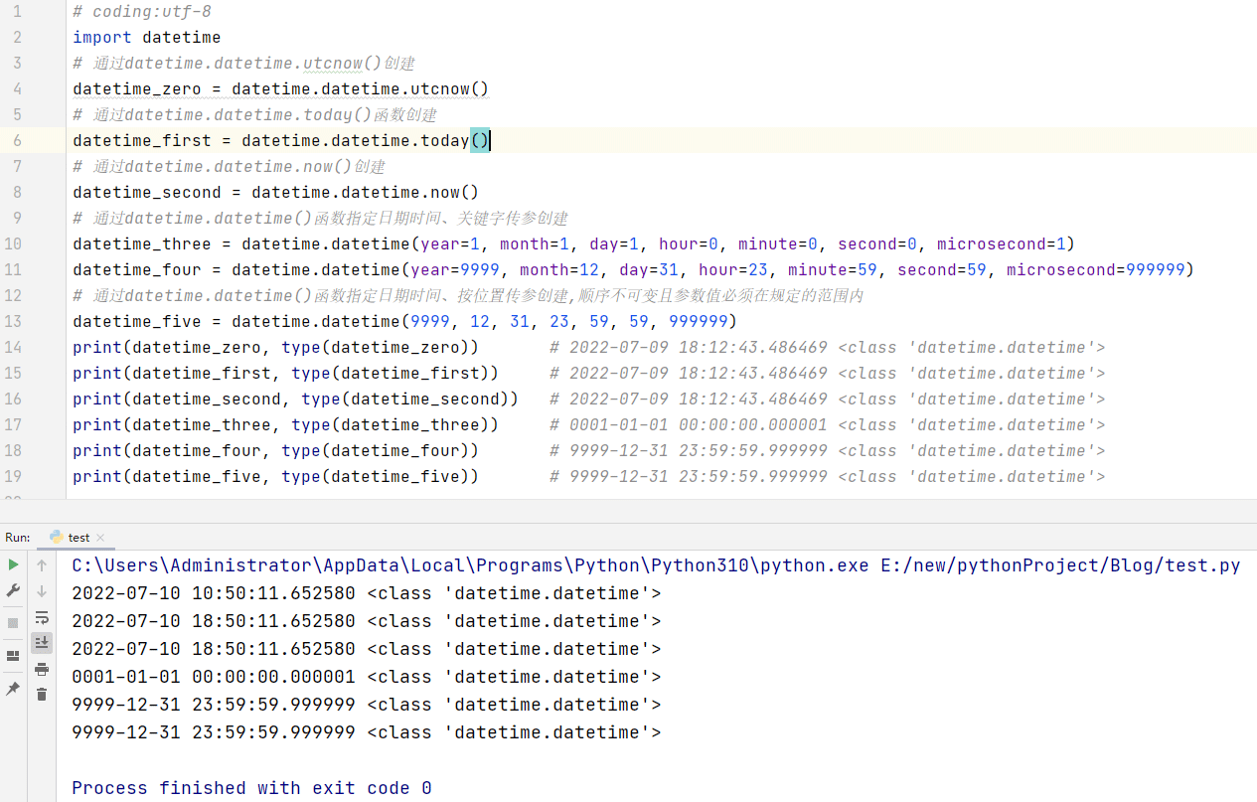Open run configuration settings via the wrench icon
Image resolution: width=1257 pixels, height=802 pixels.
tap(13, 590)
